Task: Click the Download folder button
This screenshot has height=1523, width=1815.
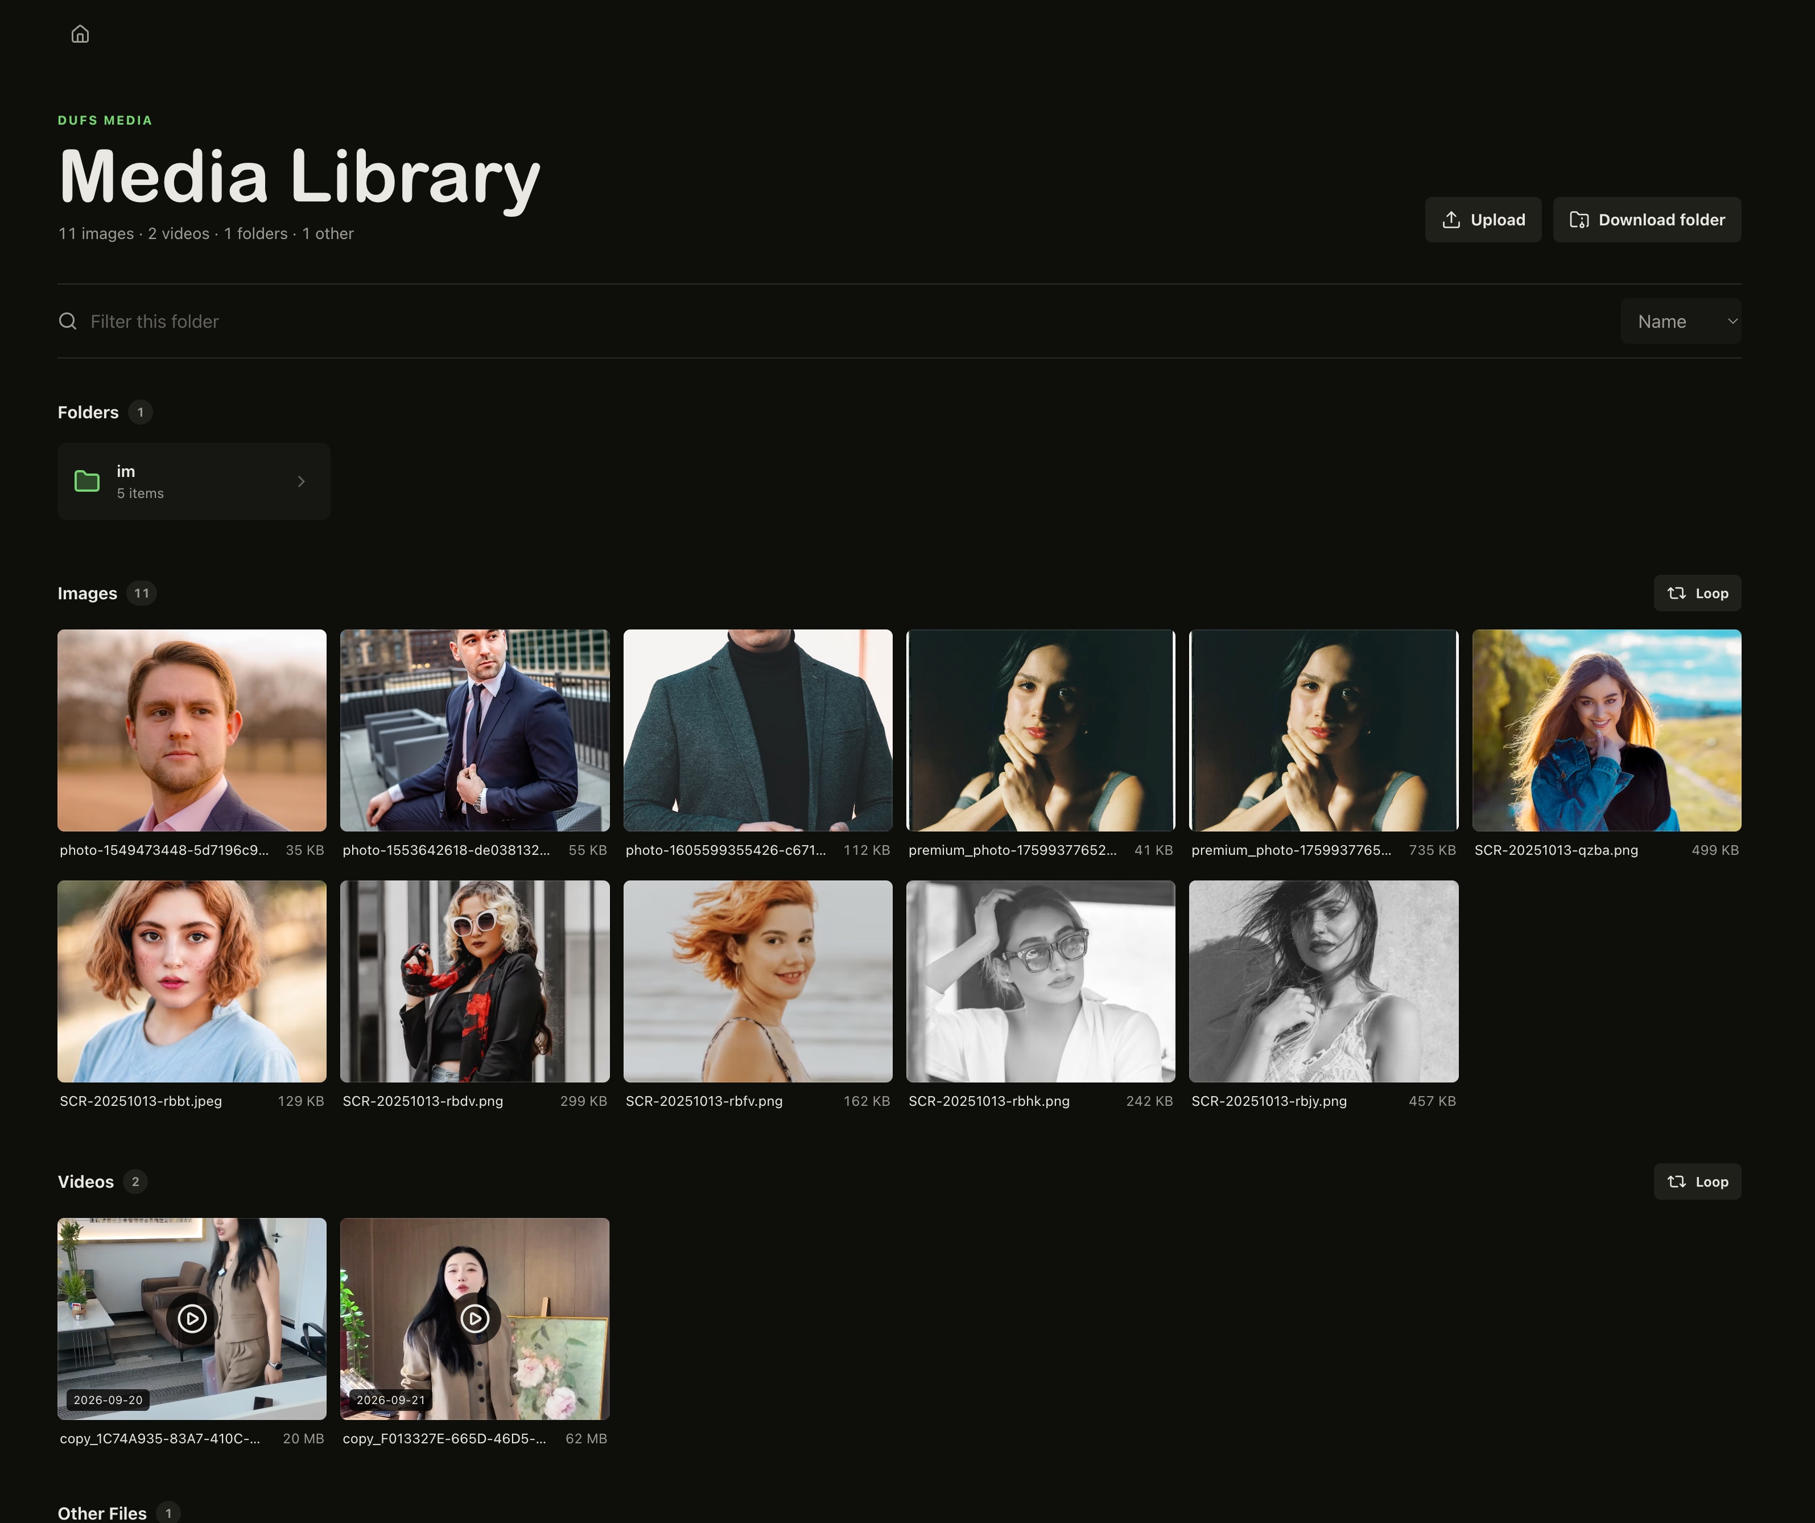Action: point(1647,220)
